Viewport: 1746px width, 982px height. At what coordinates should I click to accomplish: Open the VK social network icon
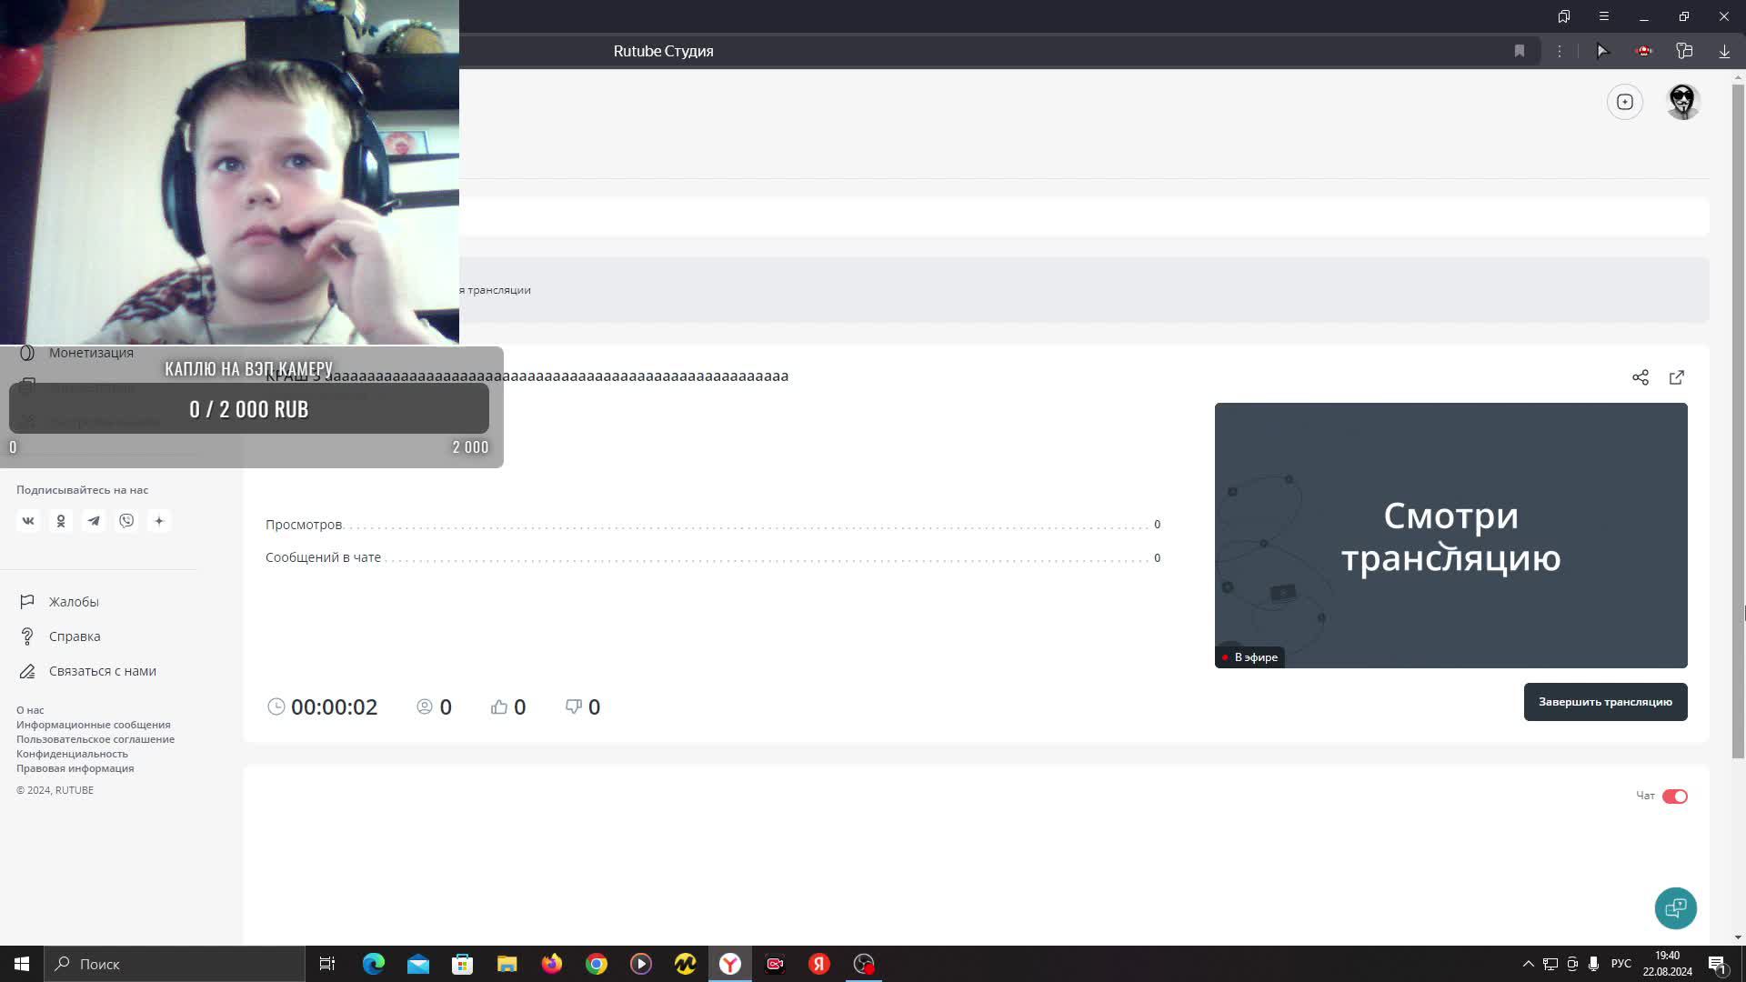pos(28,521)
